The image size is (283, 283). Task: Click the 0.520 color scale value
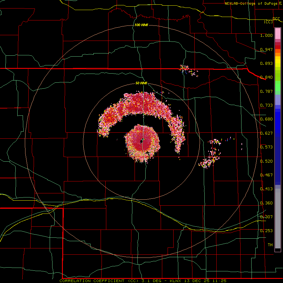(266, 161)
